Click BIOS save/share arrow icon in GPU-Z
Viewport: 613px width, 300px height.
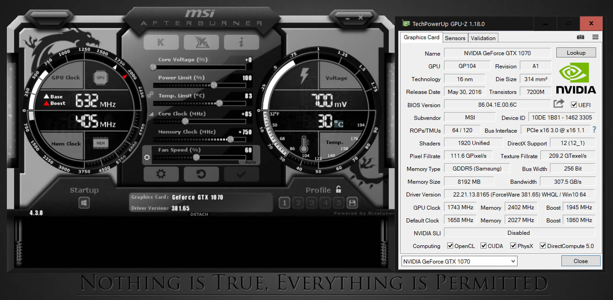coord(559,104)
